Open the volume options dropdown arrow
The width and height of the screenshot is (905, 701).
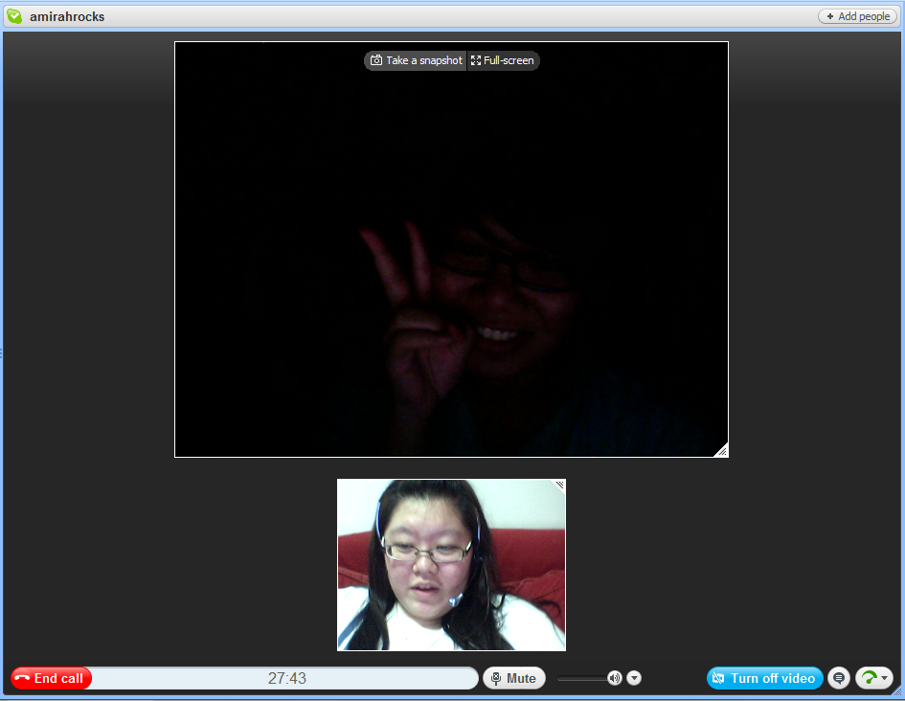point(634,678)
